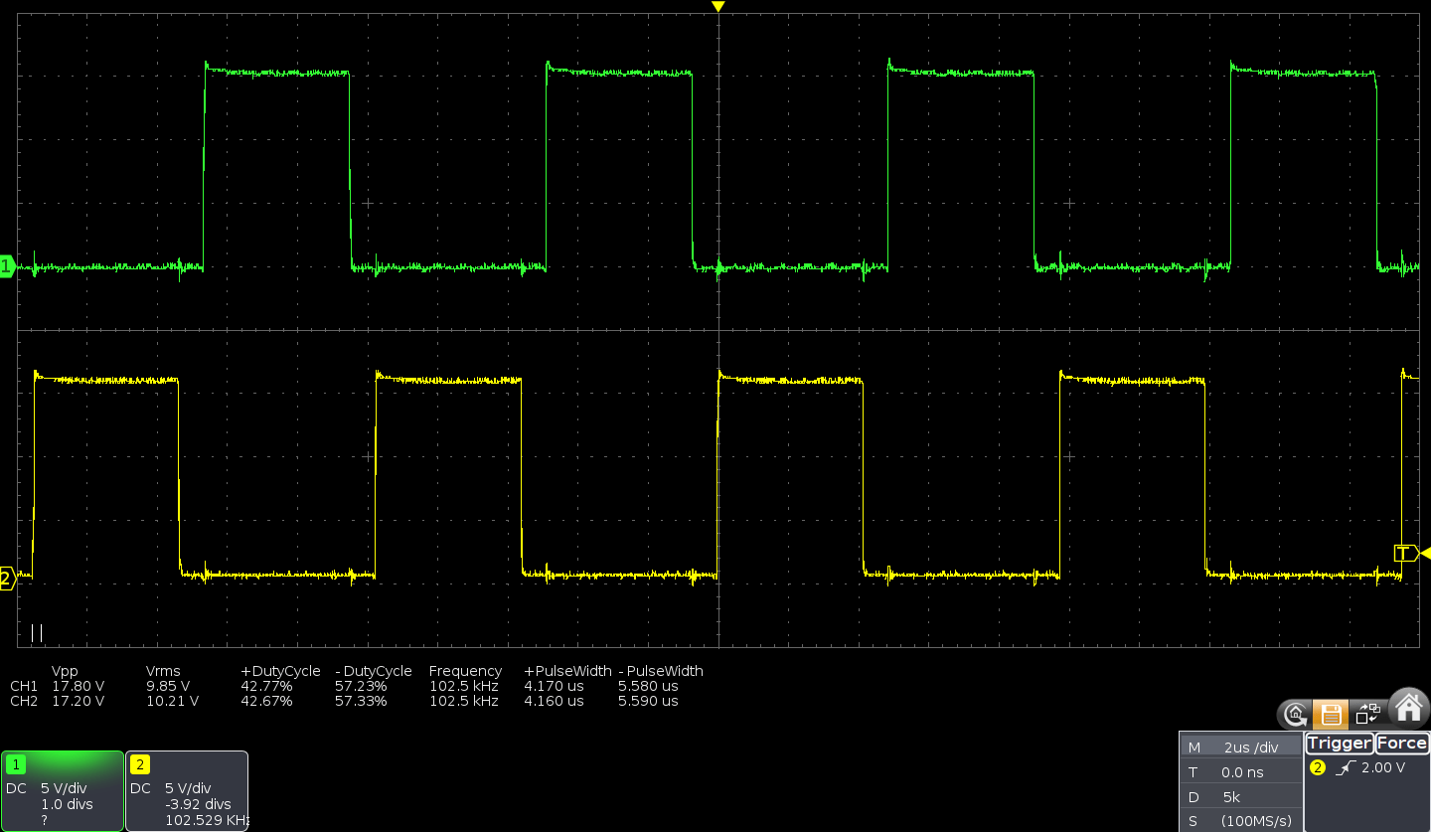Screen dimensions: 1431x832
Task: Click the window switch icon
Action: (1367, 714)
